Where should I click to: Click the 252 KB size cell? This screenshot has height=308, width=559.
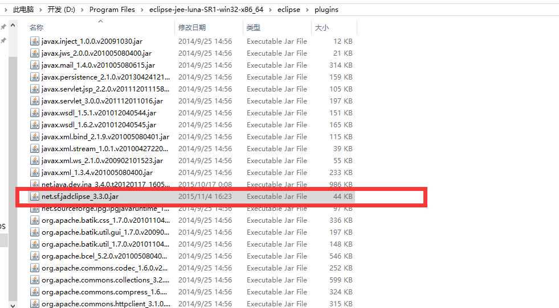[x=341, y=268]
